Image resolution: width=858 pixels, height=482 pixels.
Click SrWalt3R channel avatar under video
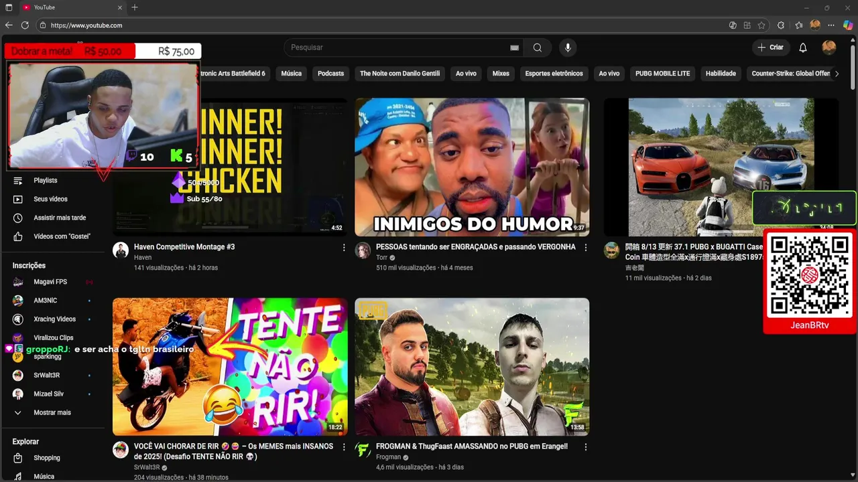point(121,449)
